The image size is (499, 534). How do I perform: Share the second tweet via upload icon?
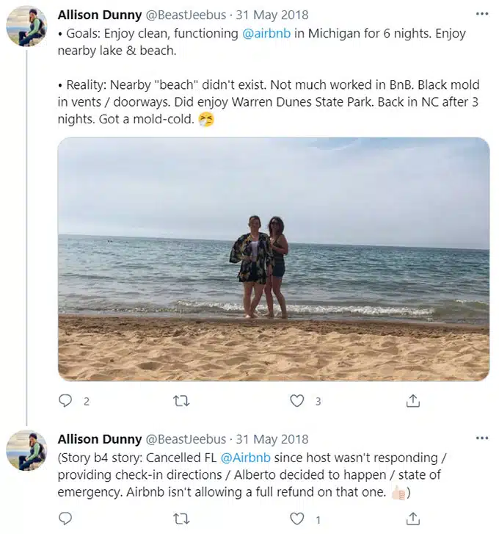413,519
